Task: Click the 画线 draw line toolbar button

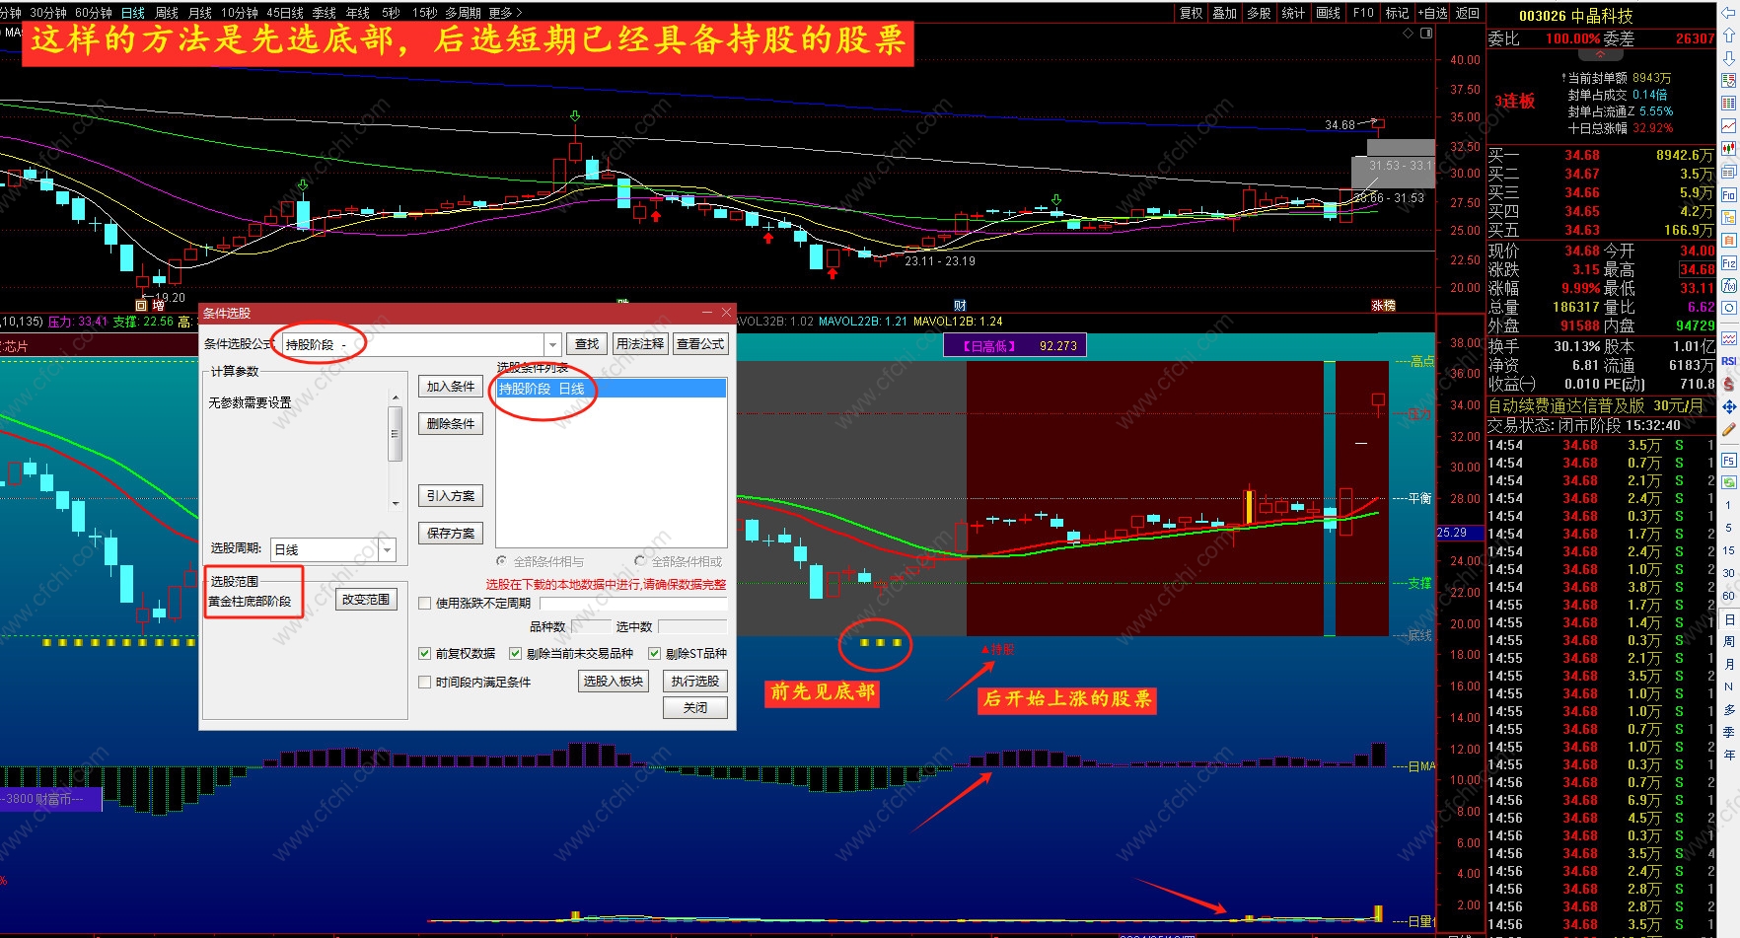Action: click(x=1329, y=13)
